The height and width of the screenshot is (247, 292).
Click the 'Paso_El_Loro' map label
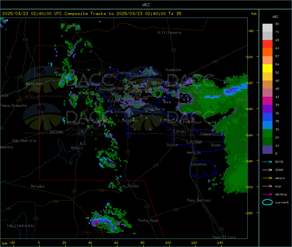click(x=225, y=237)
